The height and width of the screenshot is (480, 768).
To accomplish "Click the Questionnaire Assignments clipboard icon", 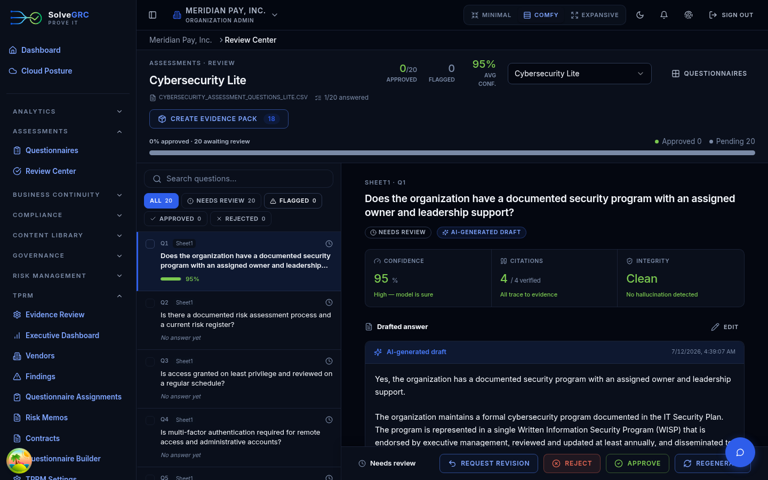I will coord(17,397).
